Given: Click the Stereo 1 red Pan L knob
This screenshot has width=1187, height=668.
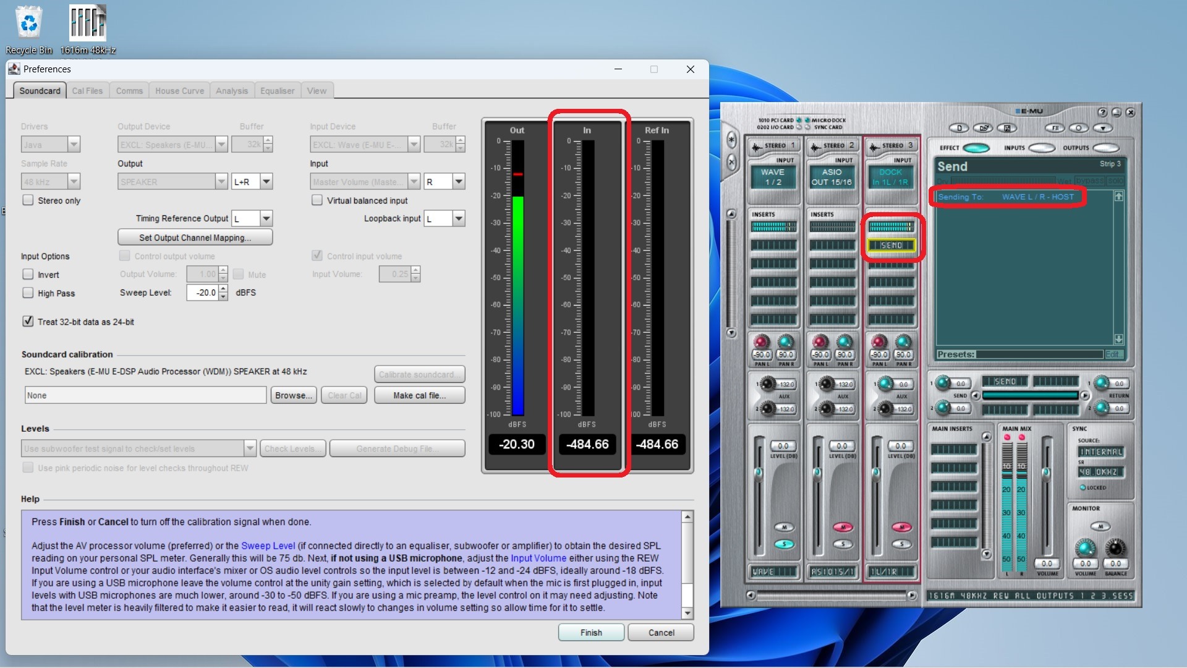Looking at the screenshot, I should [761, 341].
